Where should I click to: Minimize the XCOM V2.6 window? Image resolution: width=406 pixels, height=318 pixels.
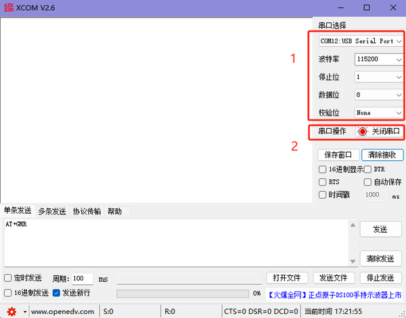341,7
